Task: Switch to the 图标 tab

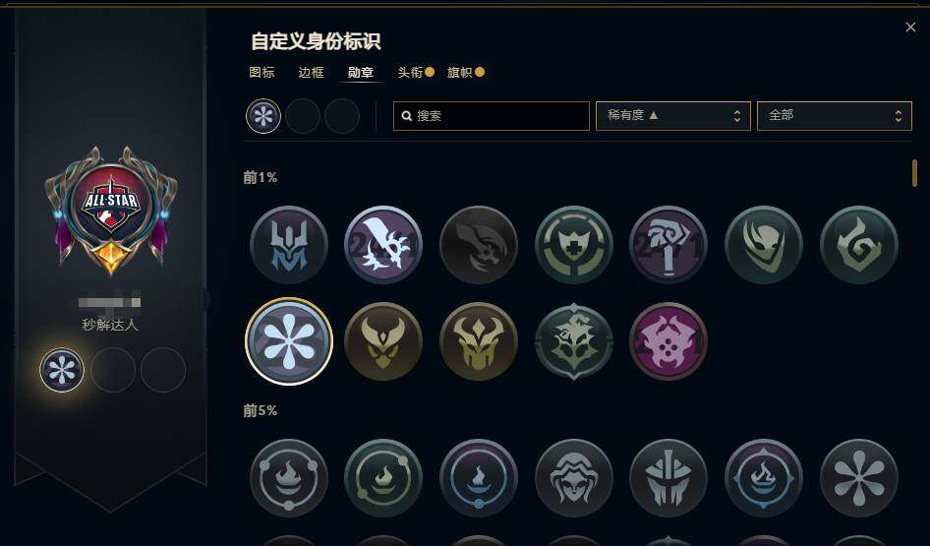Action: [262, 73]
